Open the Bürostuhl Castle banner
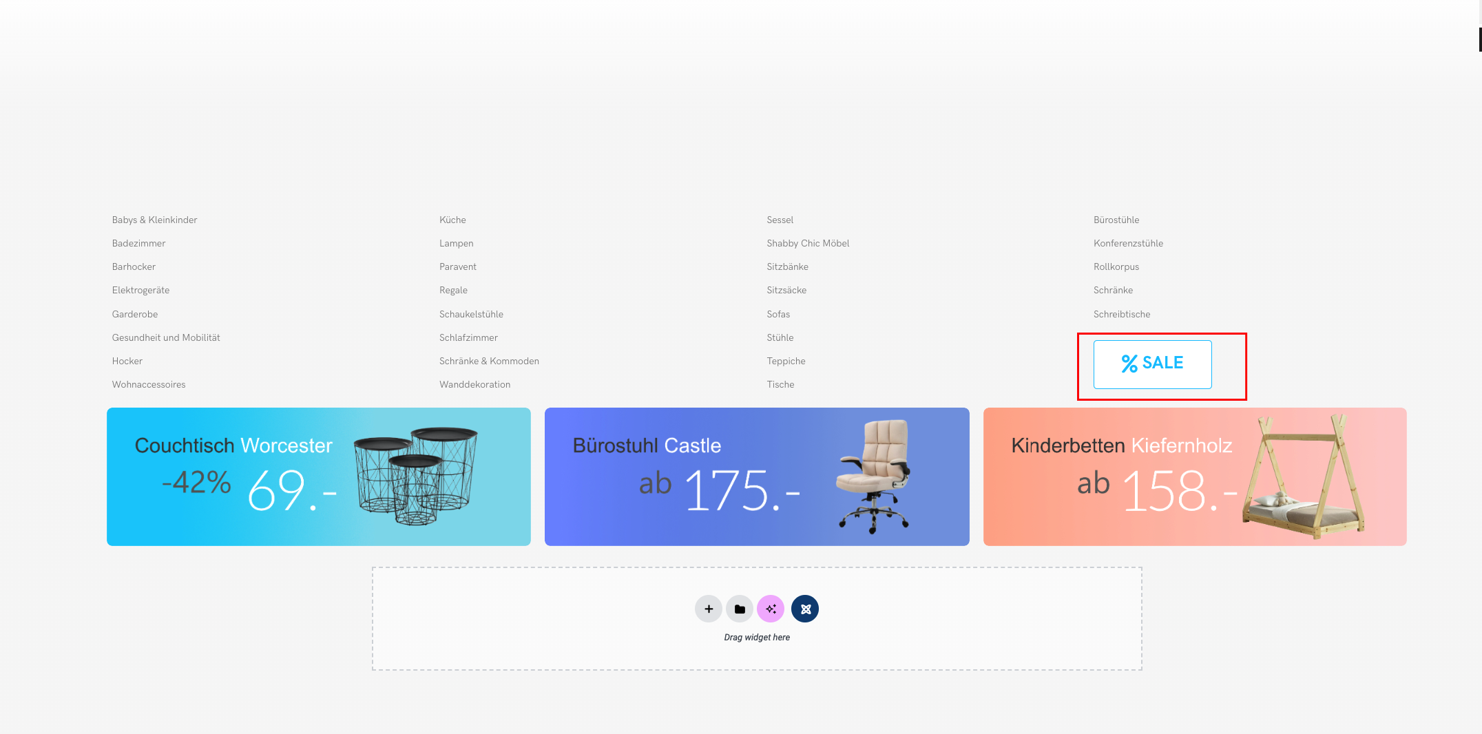The width and height of the screenshot is (1482, 734). tap(757, 476)
